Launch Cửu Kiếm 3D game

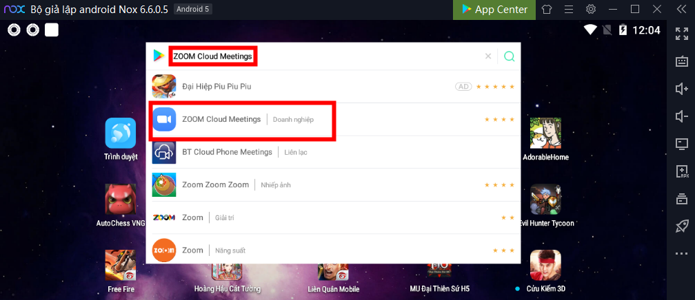[545, 271]
